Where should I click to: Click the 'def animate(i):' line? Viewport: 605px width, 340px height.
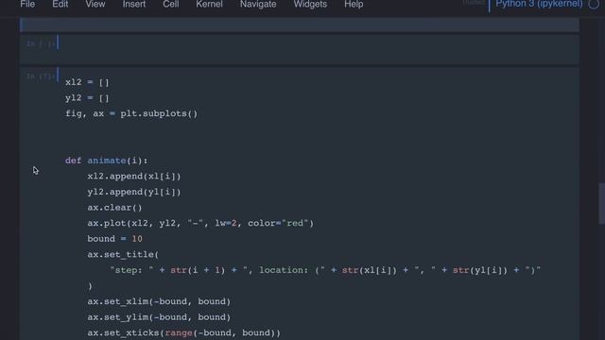(106, 161)
